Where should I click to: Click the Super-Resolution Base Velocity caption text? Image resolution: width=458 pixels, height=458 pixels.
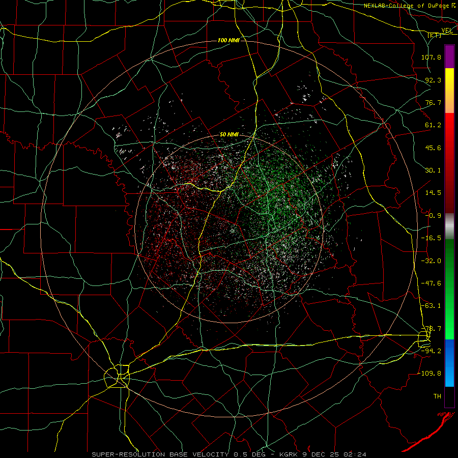tap(228, 454)
